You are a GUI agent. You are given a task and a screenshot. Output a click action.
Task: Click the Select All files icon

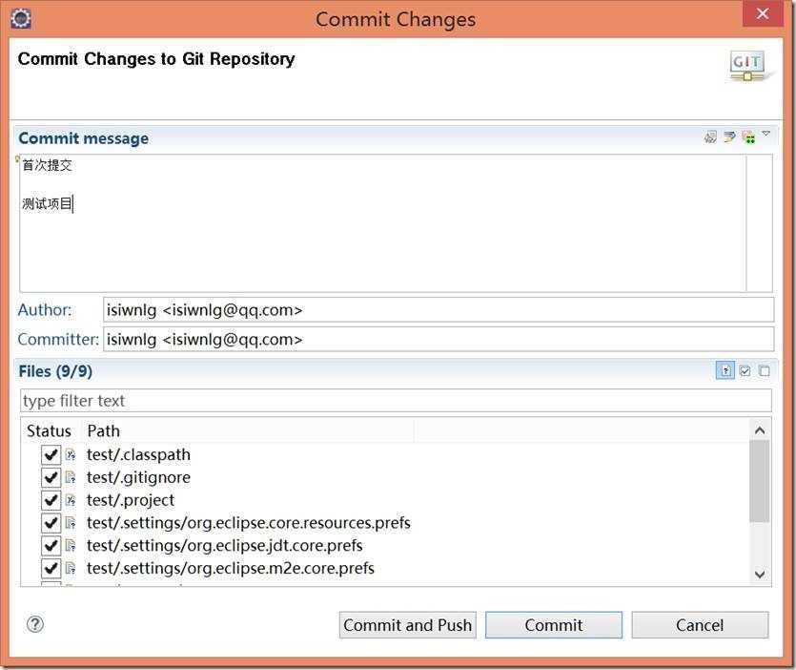745,371
